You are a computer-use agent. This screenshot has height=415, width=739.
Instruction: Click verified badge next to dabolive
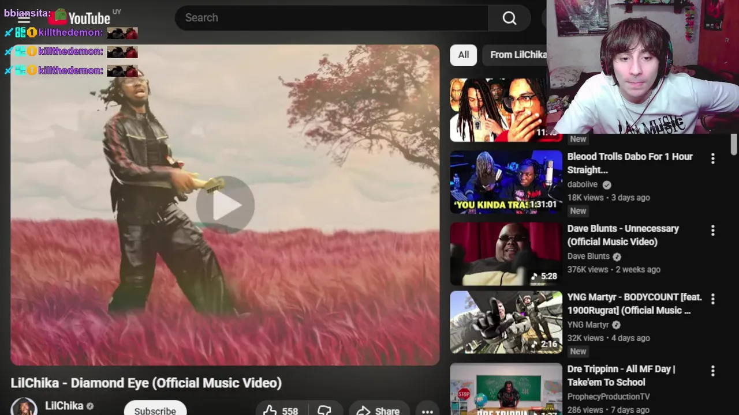click(607, 185)
